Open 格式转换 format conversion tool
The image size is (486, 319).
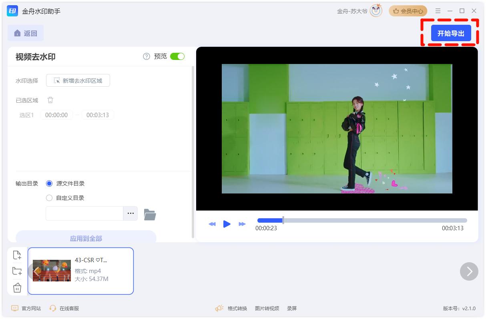(237, 308)
